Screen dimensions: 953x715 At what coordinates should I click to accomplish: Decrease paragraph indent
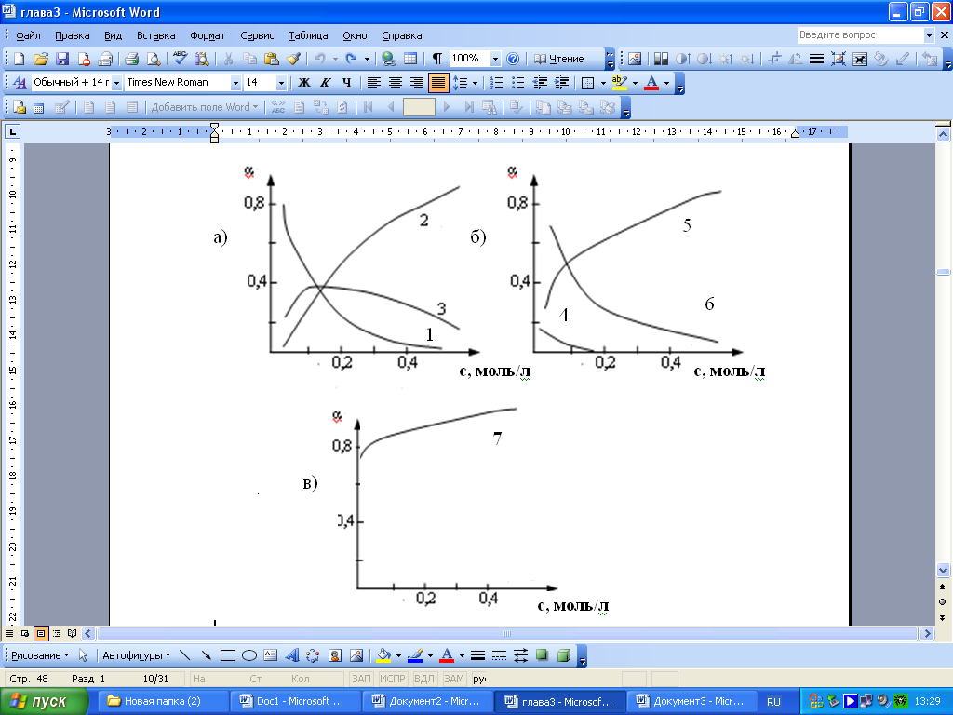click(x=540, y=83)
